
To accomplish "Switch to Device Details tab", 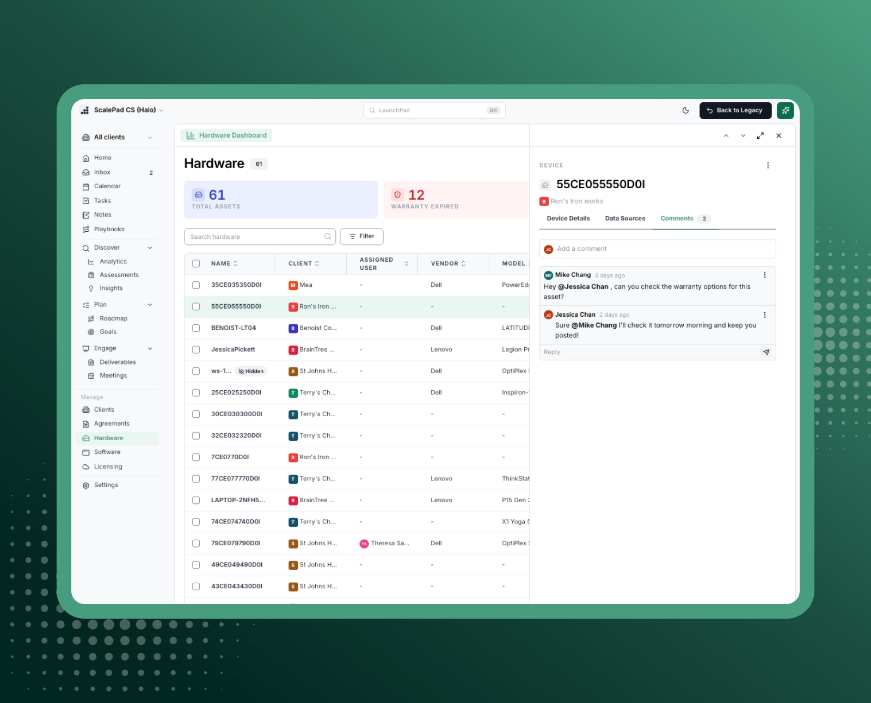I will 568,219.
